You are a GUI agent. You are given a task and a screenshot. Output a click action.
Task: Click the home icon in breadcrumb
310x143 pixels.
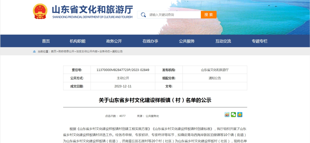(34, 51)
